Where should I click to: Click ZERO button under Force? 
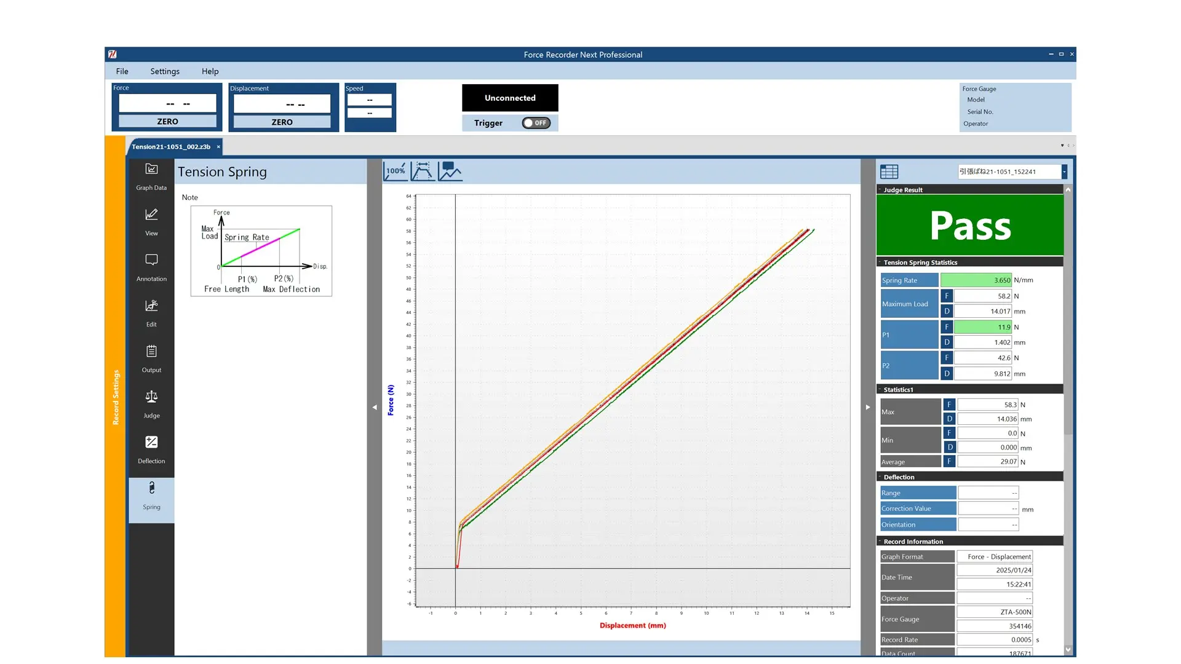(167, 122)
